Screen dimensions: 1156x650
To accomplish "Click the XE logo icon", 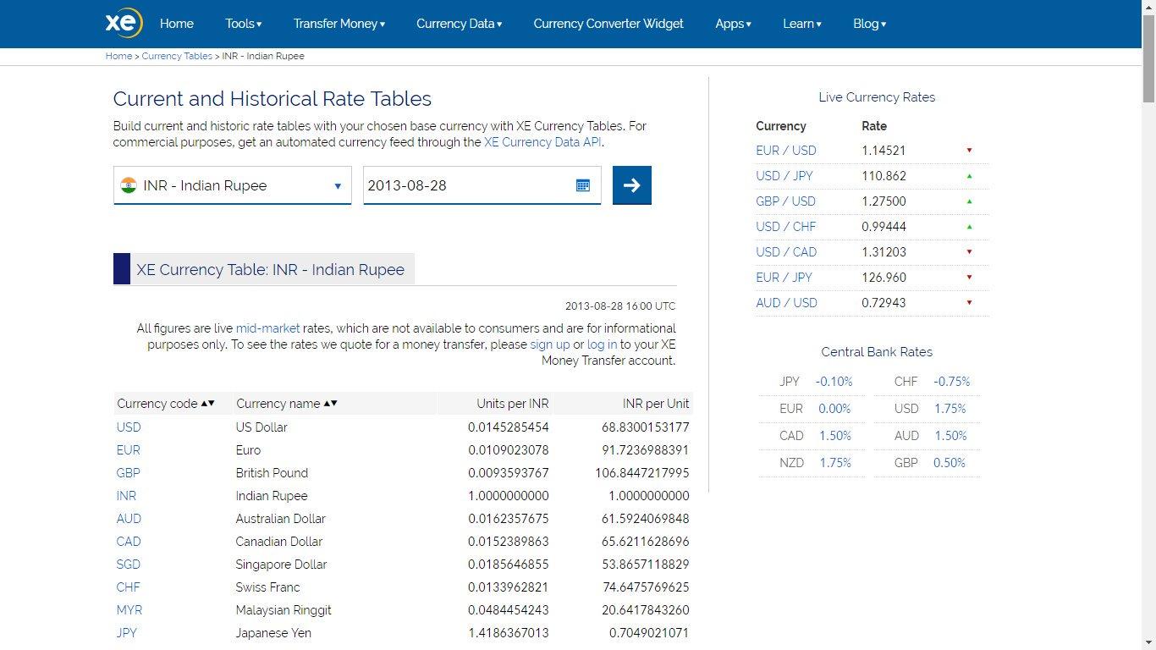I will pos(124,23).
